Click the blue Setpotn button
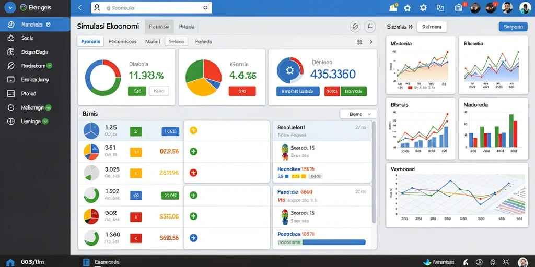The image size is (535, 267). click(513, 27)
